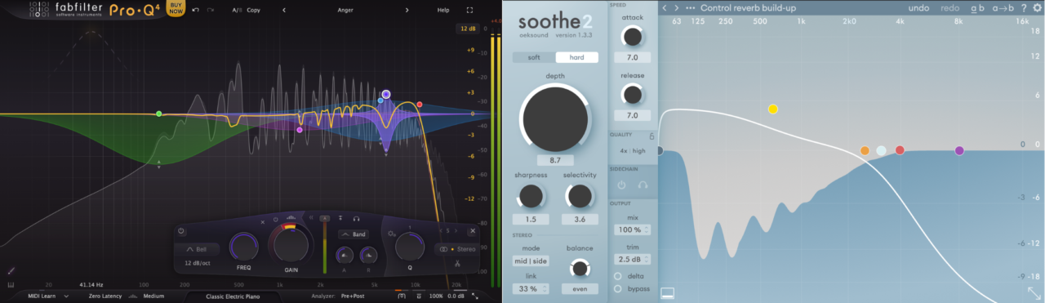
Task: Select hard mode in soothe2
Action: [577, 57]
